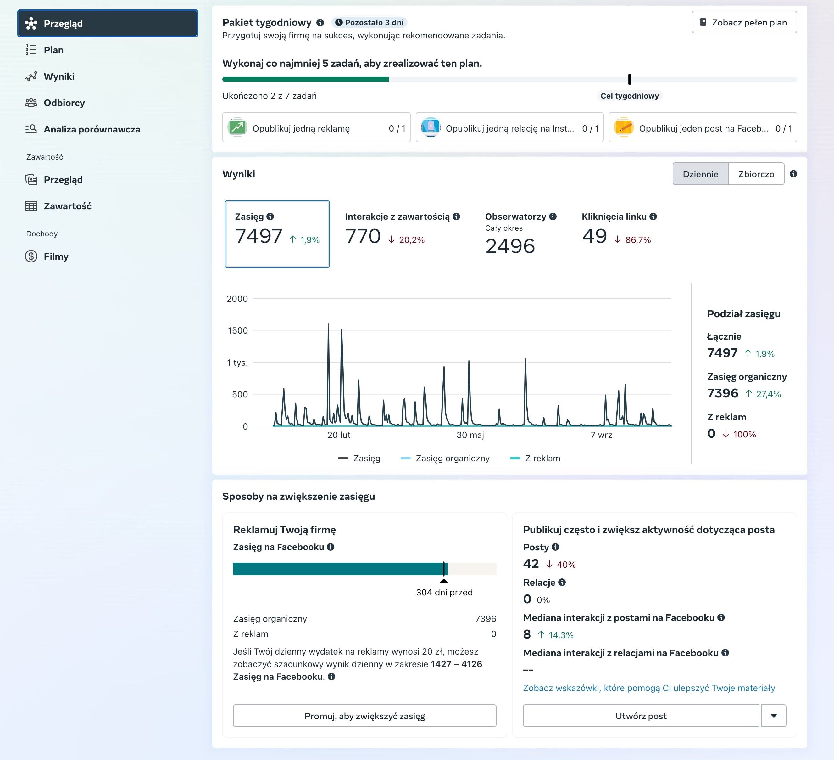
Task: Click info icon next to Kliknięcia linku
Action: tap(653, 217)
